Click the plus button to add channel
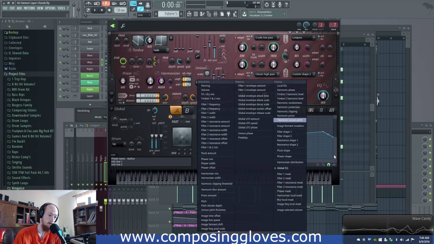This screenshot has width=434, height=244. pyautogui.click(x=90, y=105)
